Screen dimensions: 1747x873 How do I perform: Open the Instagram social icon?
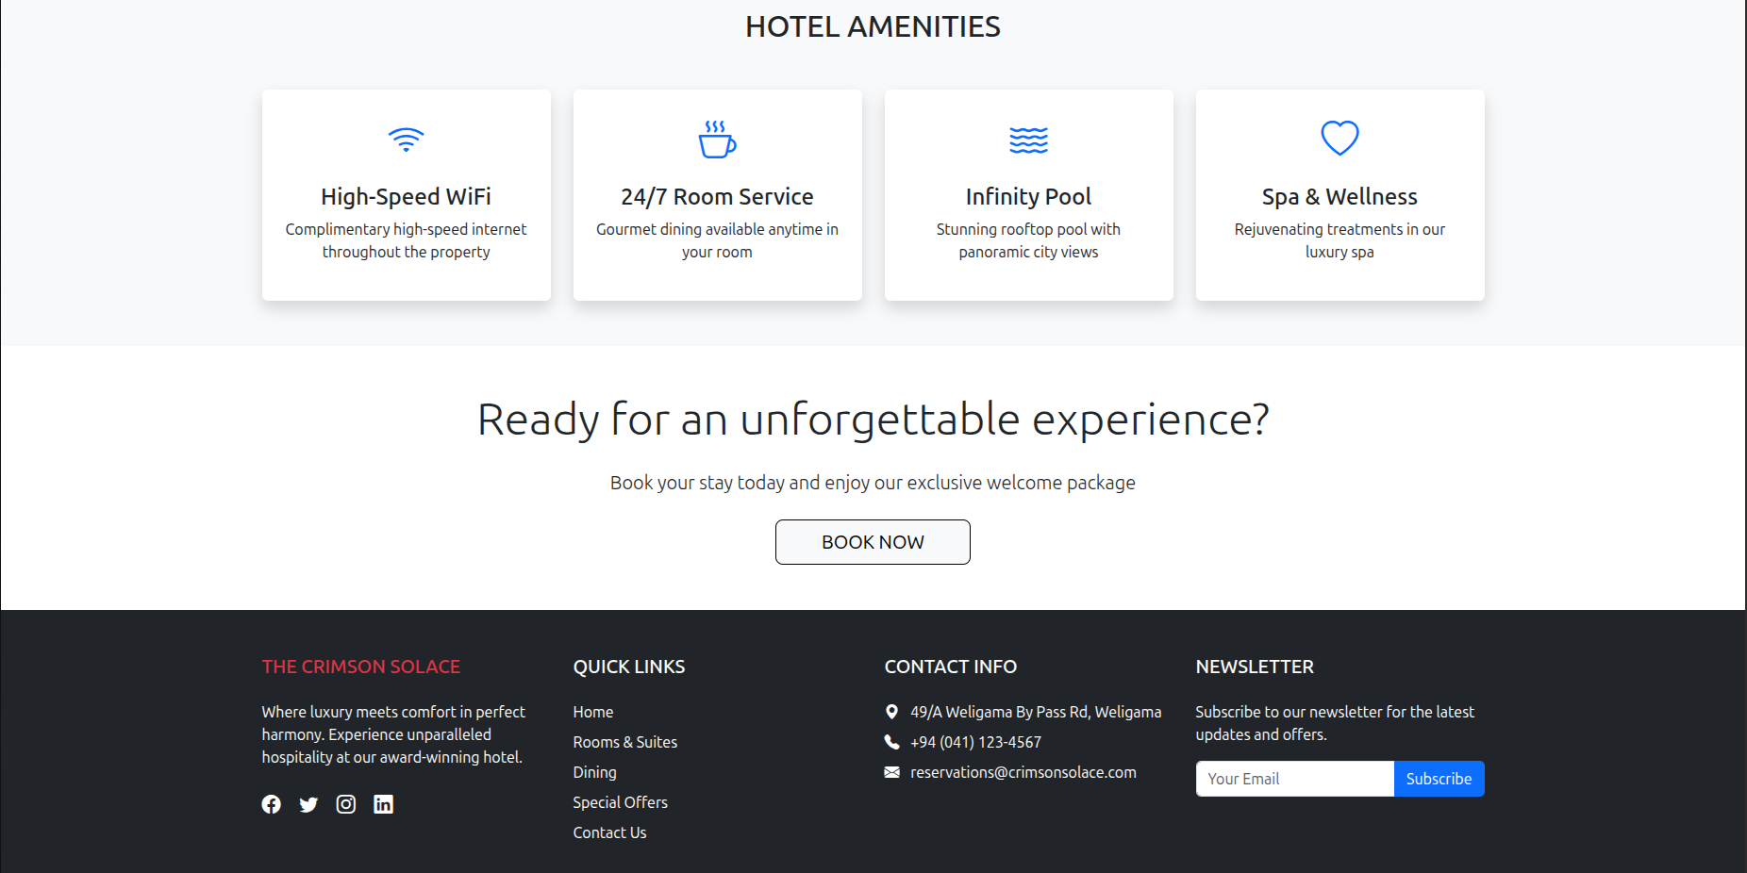tap(346, 804)
